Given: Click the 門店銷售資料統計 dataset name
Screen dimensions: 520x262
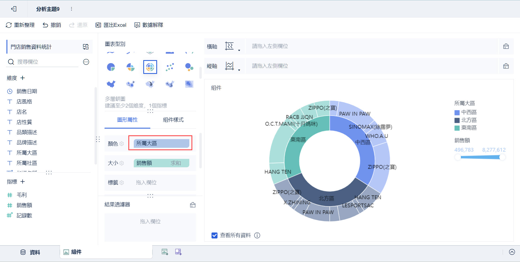Looking at the screenshot, I should (31, 47).
